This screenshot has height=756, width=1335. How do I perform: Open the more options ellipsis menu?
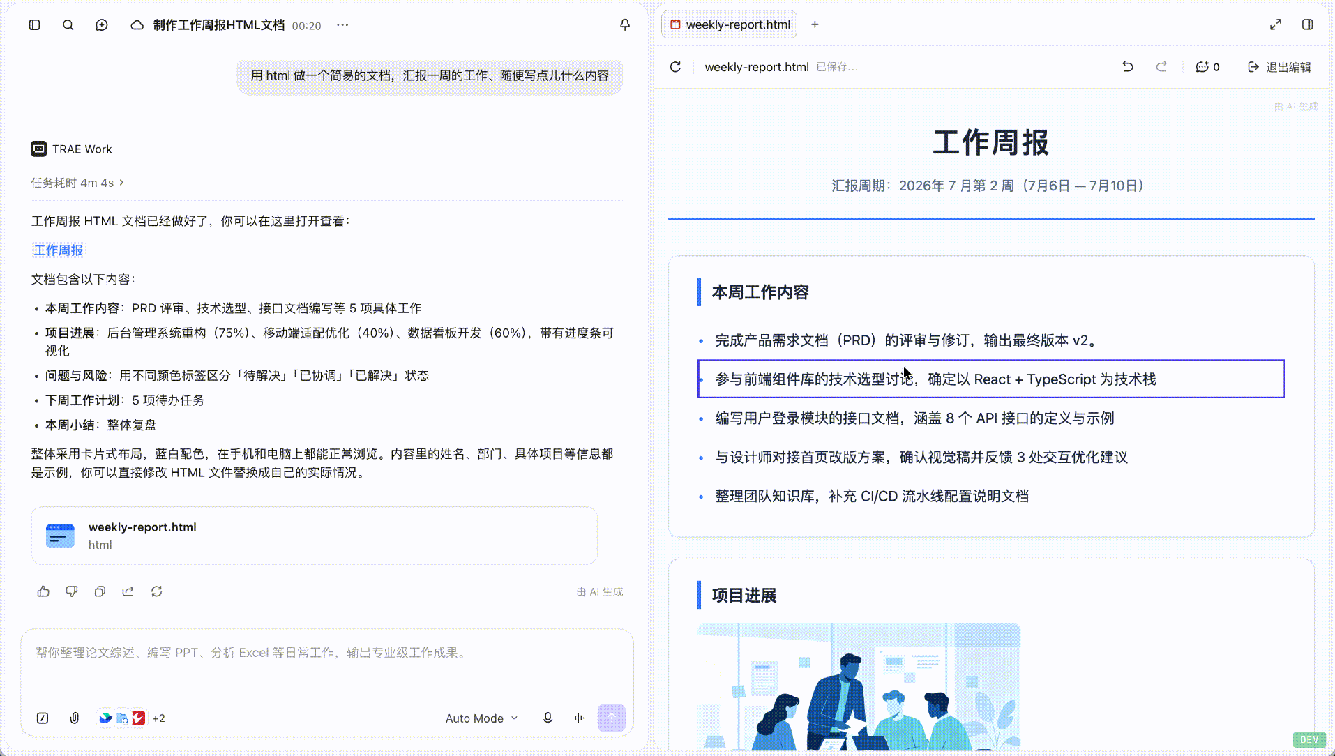click(342, 25)
